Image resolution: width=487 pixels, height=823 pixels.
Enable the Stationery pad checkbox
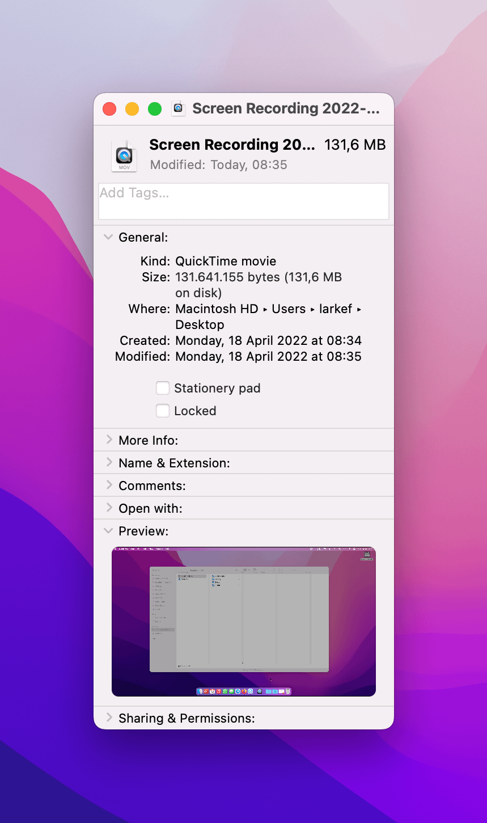coord(163,388)
